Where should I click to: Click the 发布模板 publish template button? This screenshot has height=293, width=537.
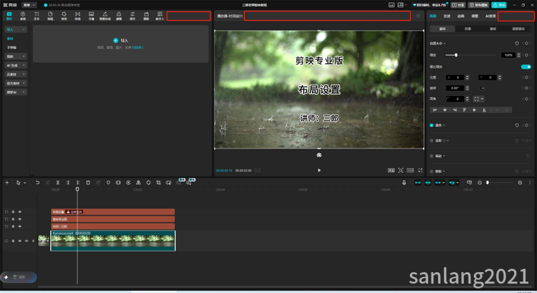[479, 5]
